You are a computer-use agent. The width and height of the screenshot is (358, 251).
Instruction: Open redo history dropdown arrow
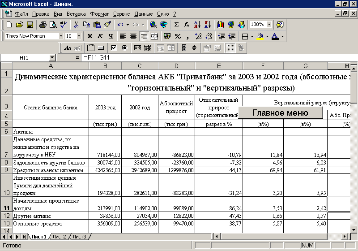pyautogui.click(x=143, y=25)
